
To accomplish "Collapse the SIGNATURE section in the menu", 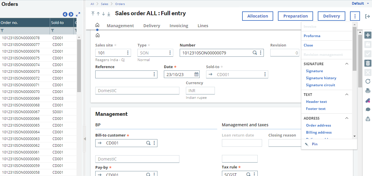I will click(x=347, y=64).
